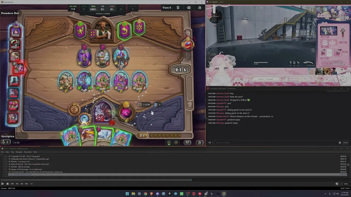Click the camera icon in the Hearthstone overlay
Image resolution: width=351 pixels, height=197 pixels.
pyautogui.click(x=189, y=8)
